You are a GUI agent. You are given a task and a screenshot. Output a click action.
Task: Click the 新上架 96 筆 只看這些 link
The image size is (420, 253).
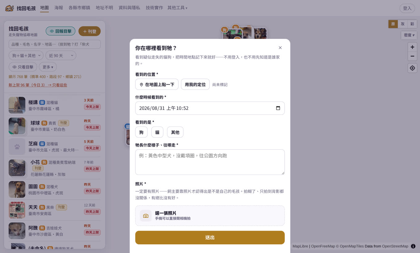[x=38, y=85]
